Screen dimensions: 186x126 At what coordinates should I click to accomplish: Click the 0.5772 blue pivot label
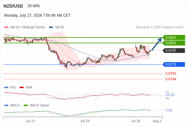(x=174, y=64)
